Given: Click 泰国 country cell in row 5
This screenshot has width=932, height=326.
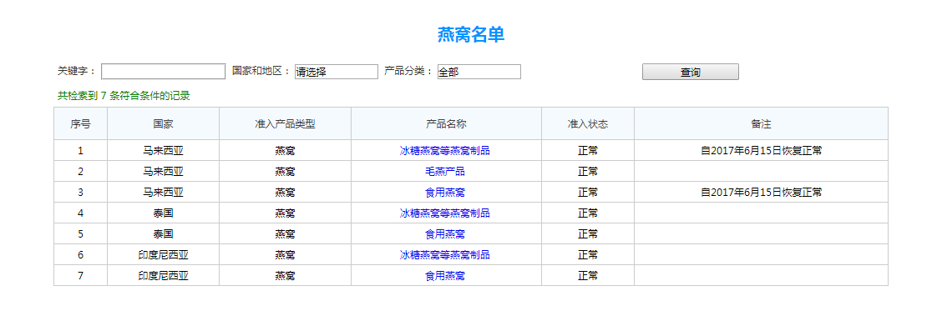Looking at the screenshot, I should (163, 234).
